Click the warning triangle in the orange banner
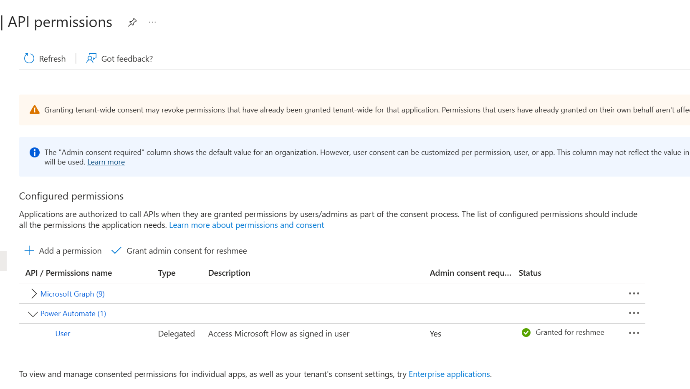Viewport: 690px width, 389px height. [x=35, y=110]
